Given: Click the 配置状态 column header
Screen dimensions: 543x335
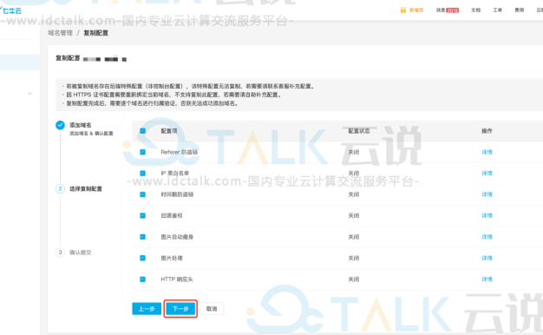Looking at the screenshot, I should pyautogui.click(x=359, y=131).
